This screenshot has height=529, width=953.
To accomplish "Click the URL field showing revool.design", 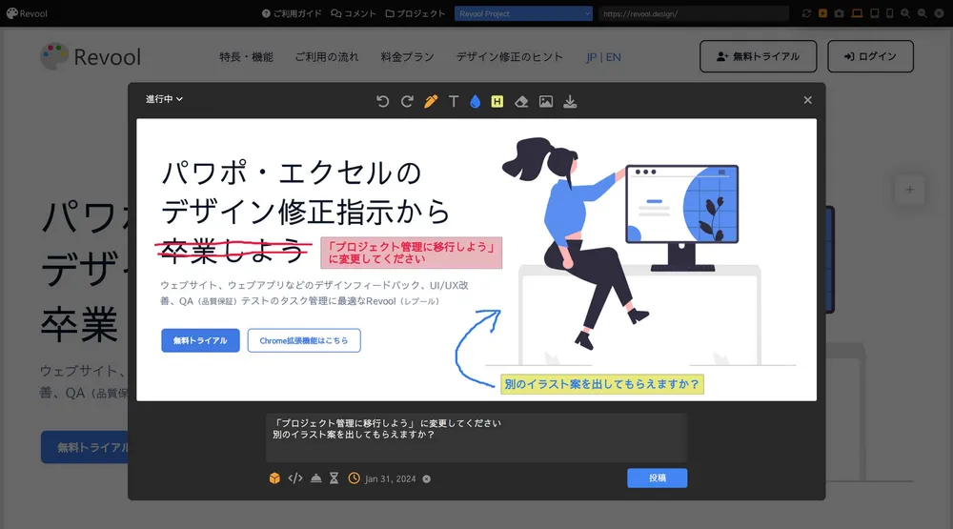I will [694, 13].
